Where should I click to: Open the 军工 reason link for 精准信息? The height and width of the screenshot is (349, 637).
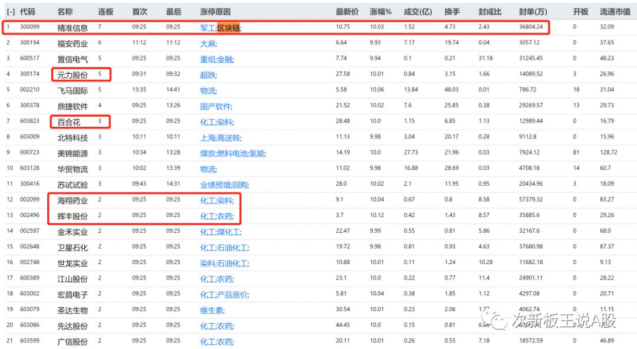[208, 28]
